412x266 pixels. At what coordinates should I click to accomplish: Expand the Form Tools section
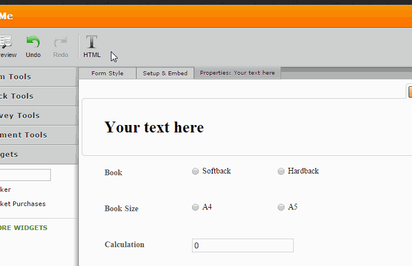pyautogui.click(x=39, y=76)
